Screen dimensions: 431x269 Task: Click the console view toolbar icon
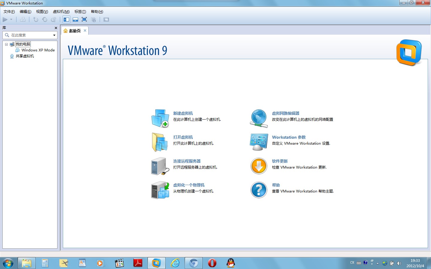106,19
